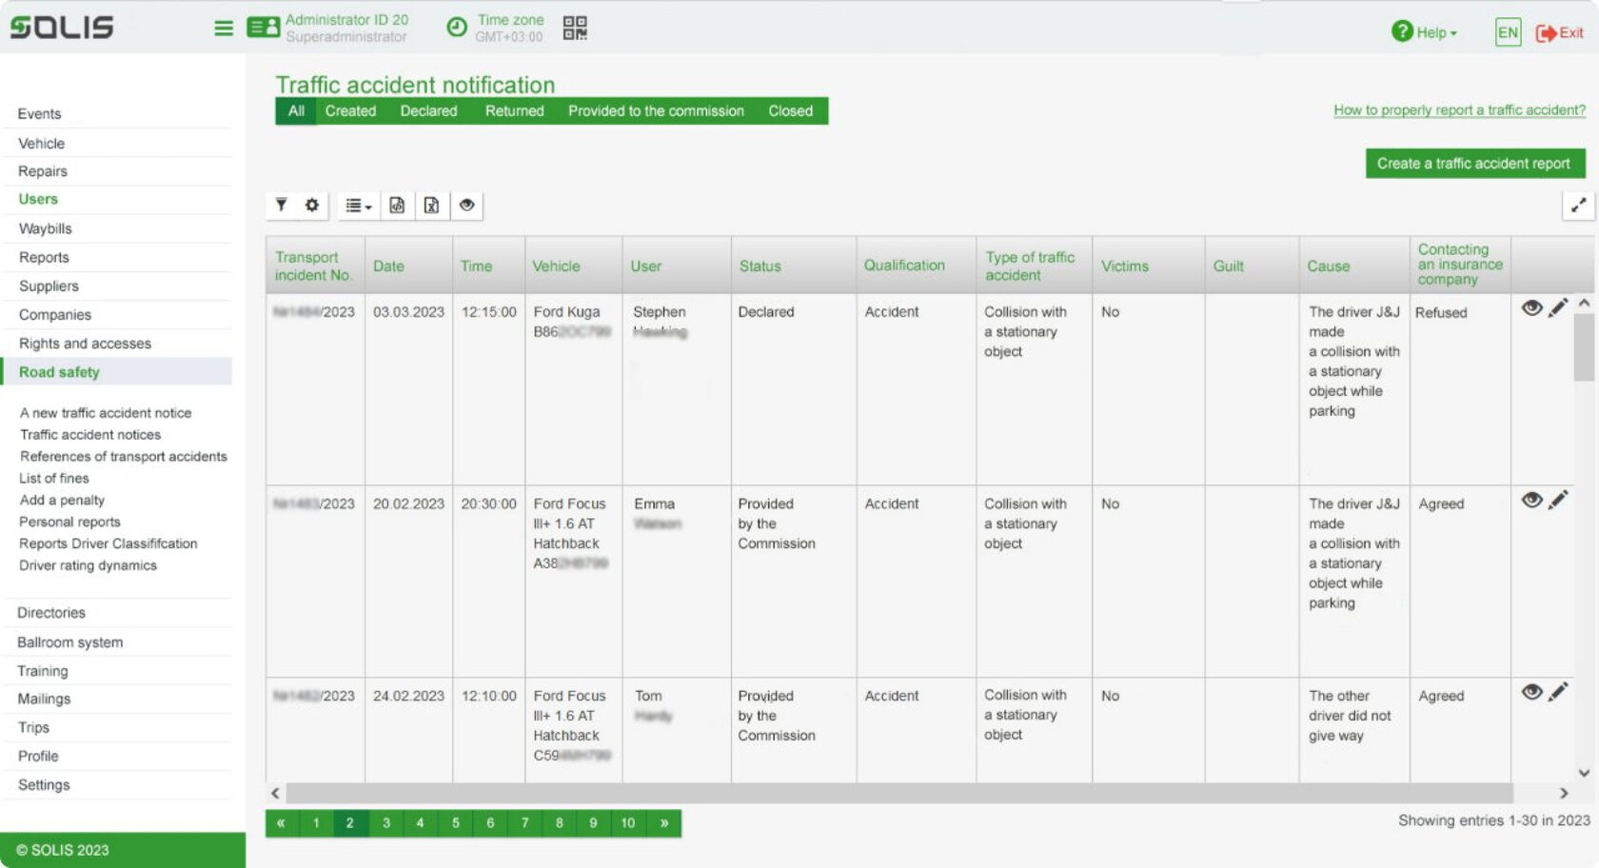The height and width of the screenshot is (868, 1599).
Task: Toggle the hamburger sidebar menu icon
Action: coord(224,29)
